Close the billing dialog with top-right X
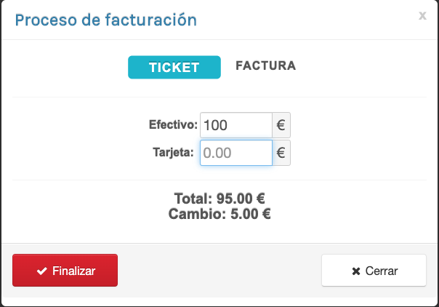439x307 pixels. click(422, 15)
